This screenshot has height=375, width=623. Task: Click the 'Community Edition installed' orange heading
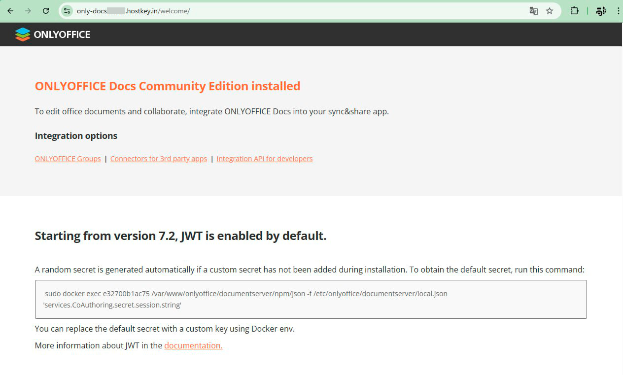168,86
